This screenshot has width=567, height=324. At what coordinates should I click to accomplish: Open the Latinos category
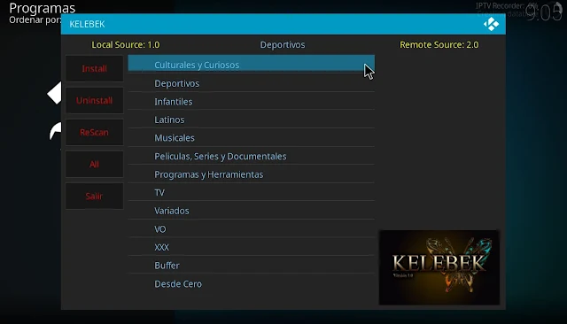tap(252, 120)
